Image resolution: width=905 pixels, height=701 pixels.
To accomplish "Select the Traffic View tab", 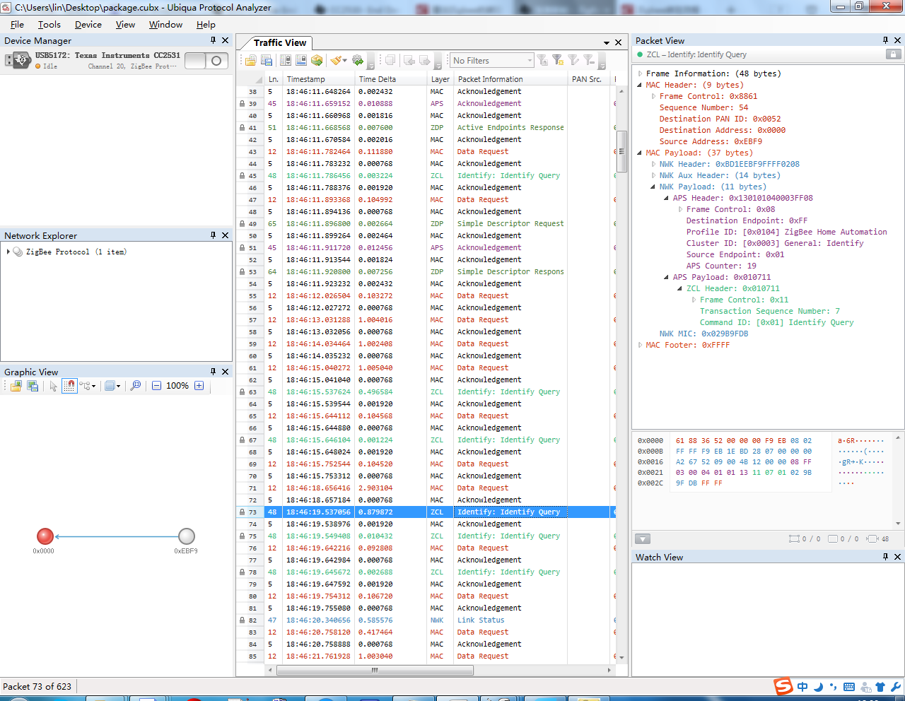I will click(280, 42).
